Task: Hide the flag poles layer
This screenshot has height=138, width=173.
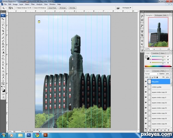Action: tap(146, 82)
